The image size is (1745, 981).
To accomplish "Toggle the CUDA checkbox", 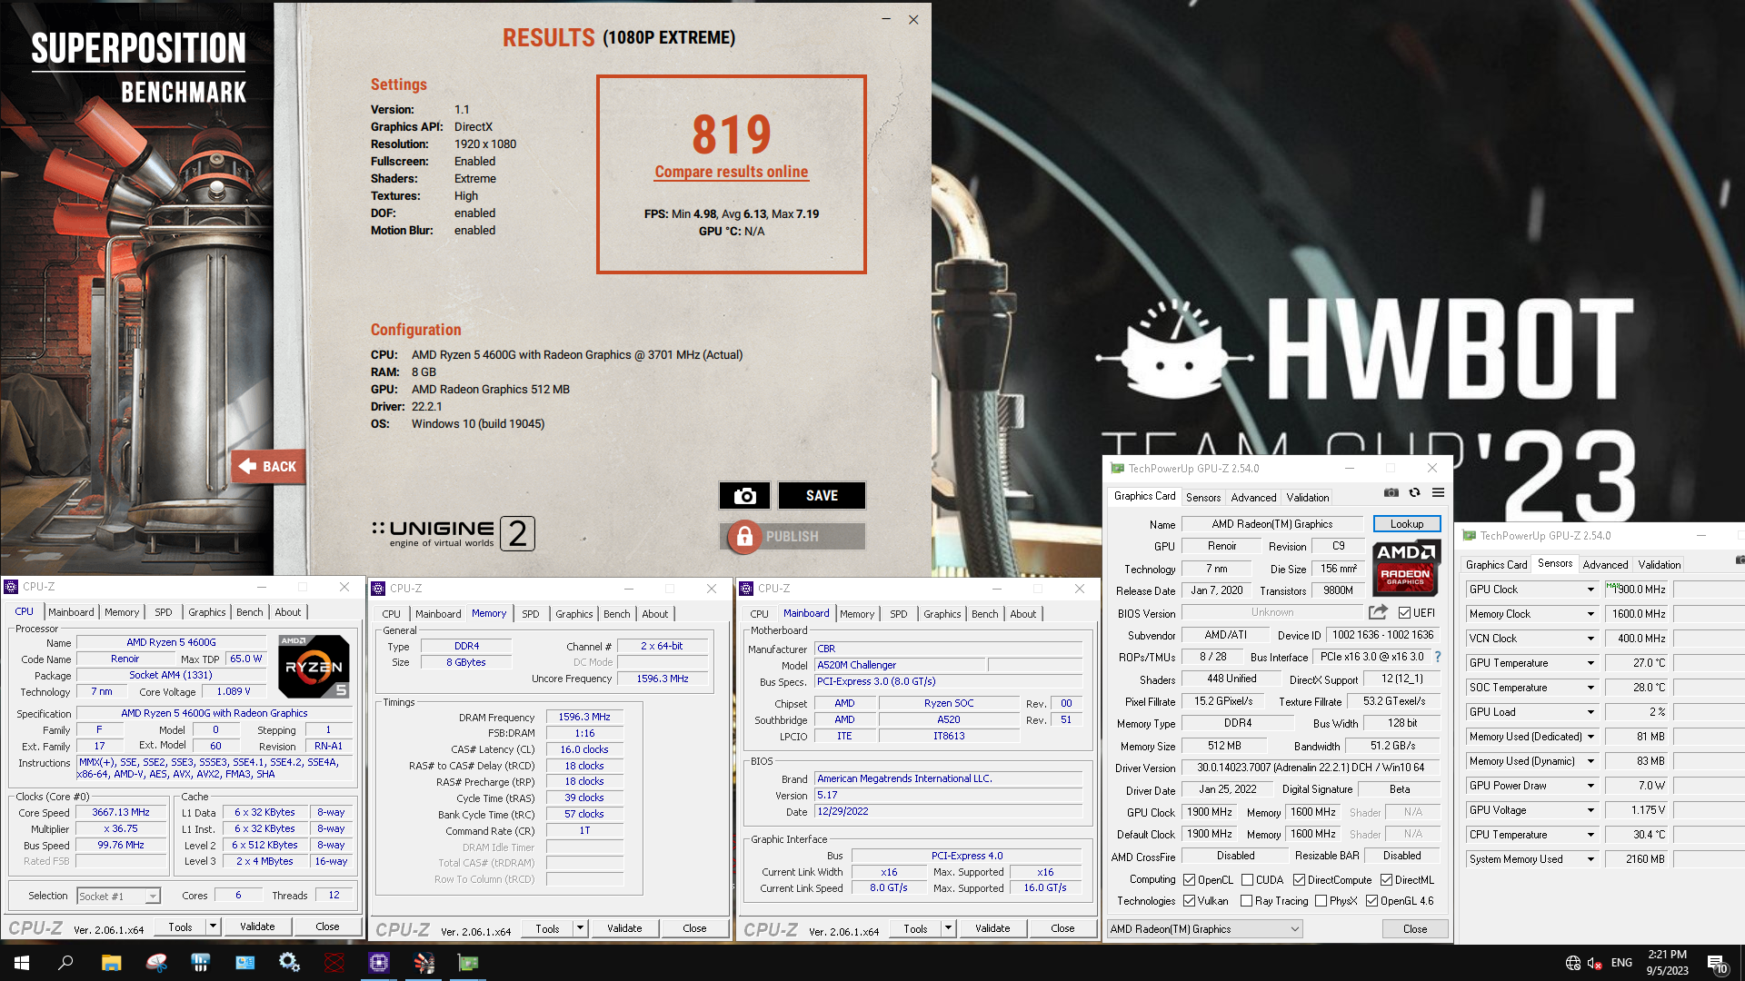I will (1247, 880).
